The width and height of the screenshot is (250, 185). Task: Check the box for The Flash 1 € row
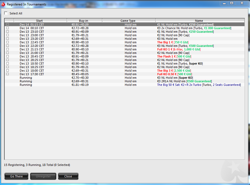(7, 56)
